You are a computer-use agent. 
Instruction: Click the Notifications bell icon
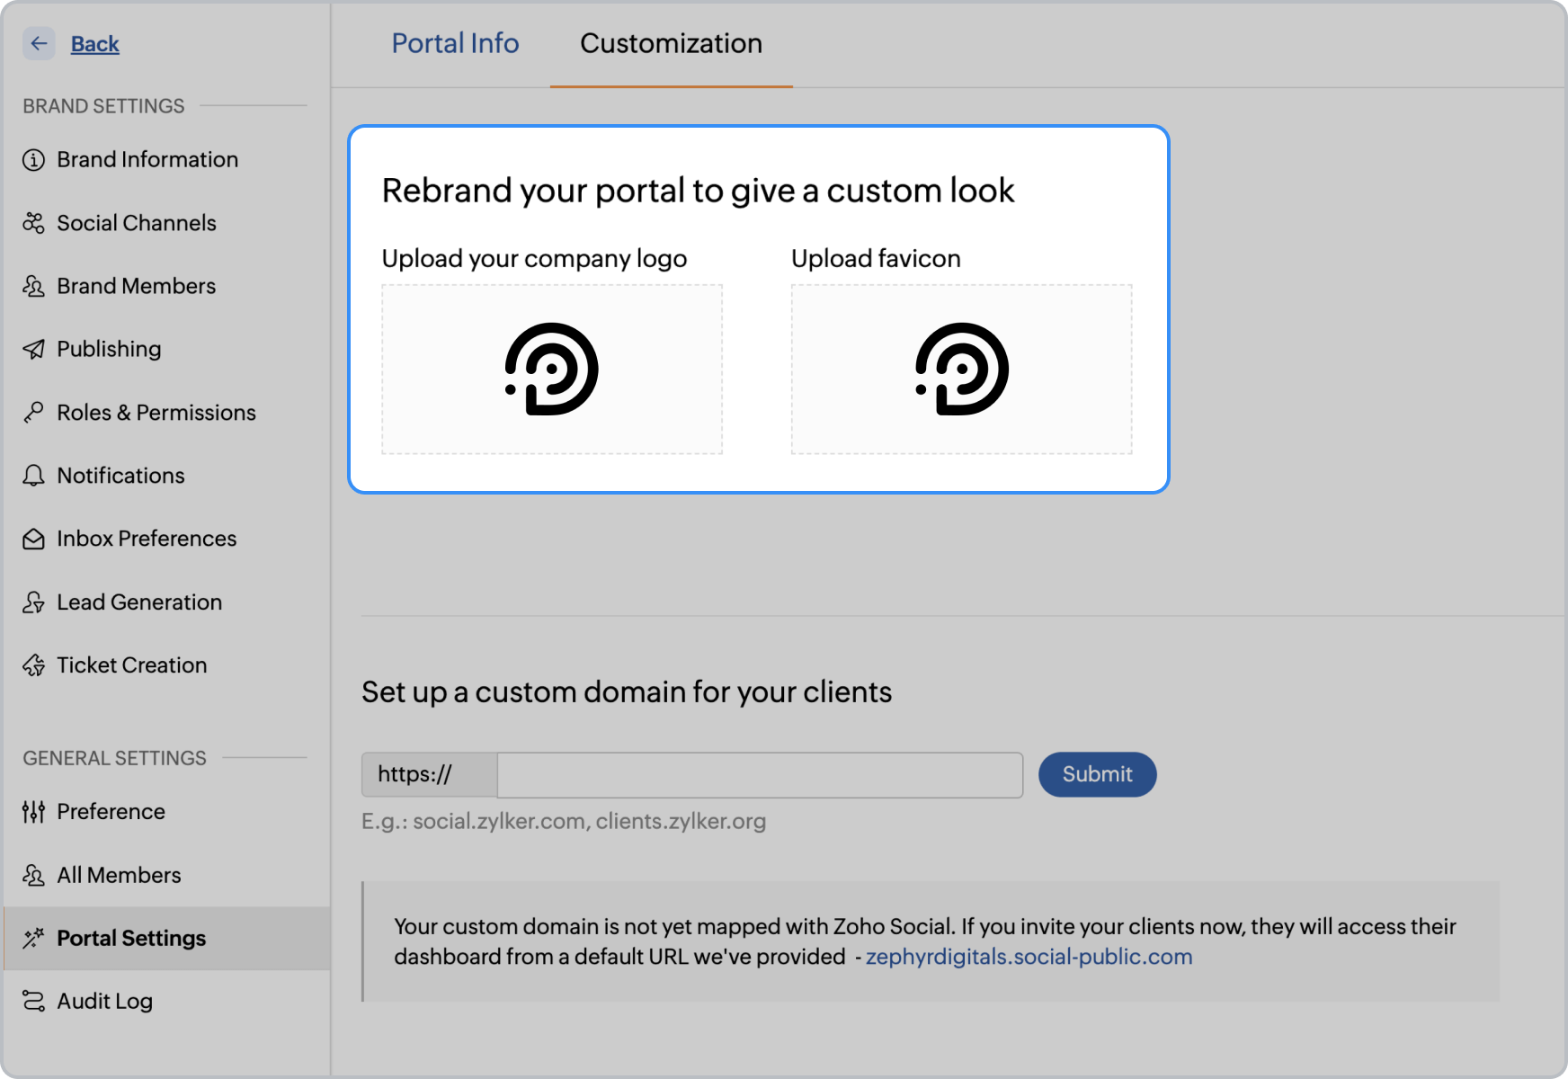pos(33,476)
